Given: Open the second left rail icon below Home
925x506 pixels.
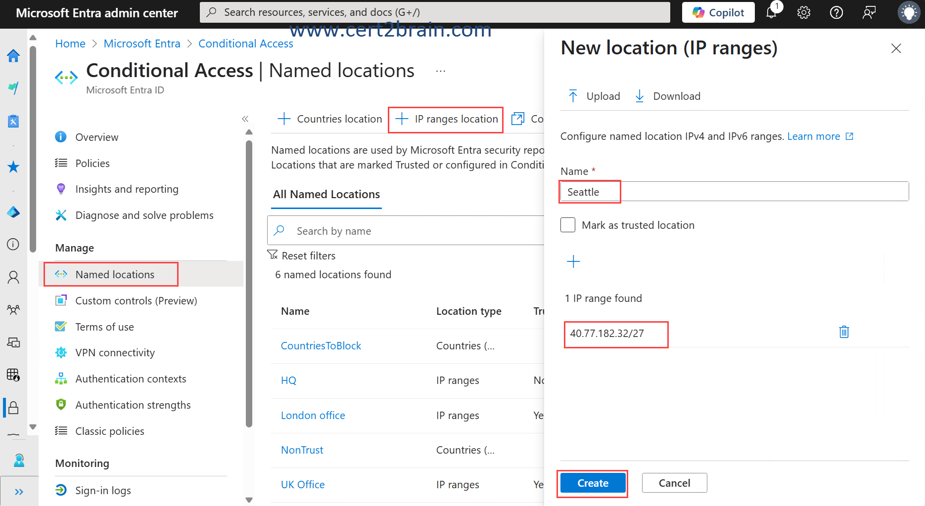Looking at the screenshot, I should pyautogui.click(x=13, y=88).
